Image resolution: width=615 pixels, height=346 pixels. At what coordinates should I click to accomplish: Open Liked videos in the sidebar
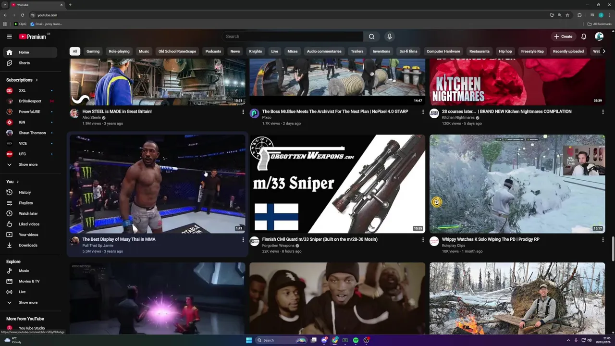pos(30,224)
